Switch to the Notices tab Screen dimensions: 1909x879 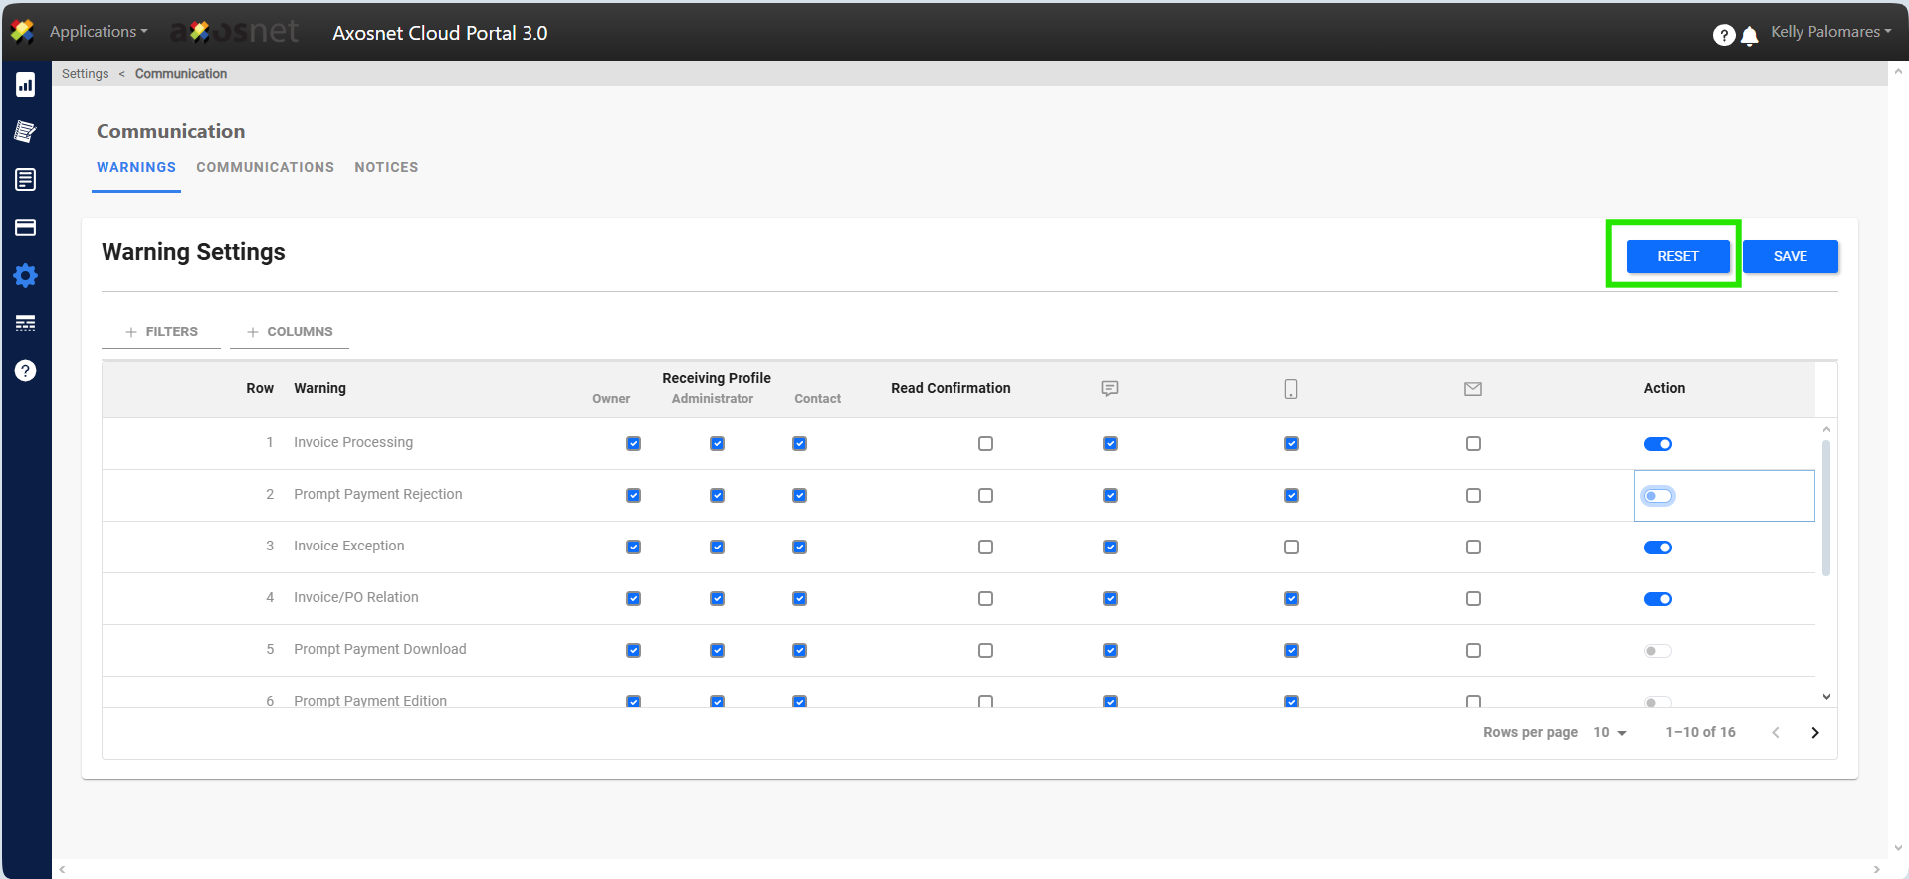[x=386, y=167]
